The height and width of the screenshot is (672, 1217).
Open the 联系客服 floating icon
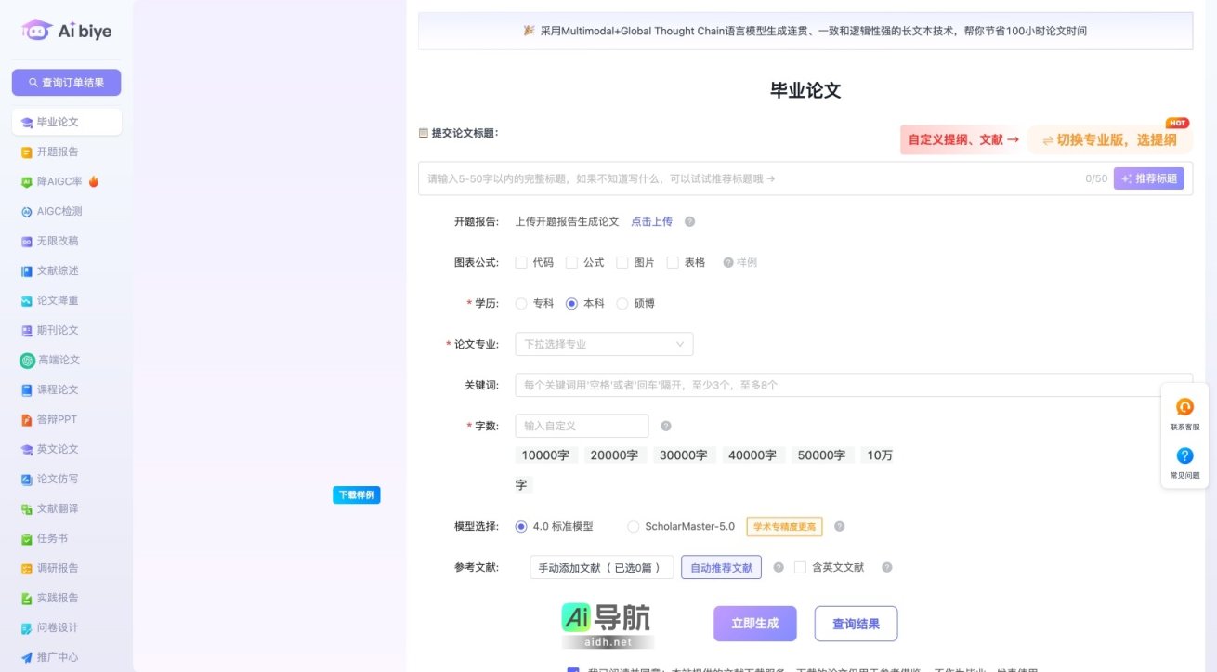click(1184, 411)
